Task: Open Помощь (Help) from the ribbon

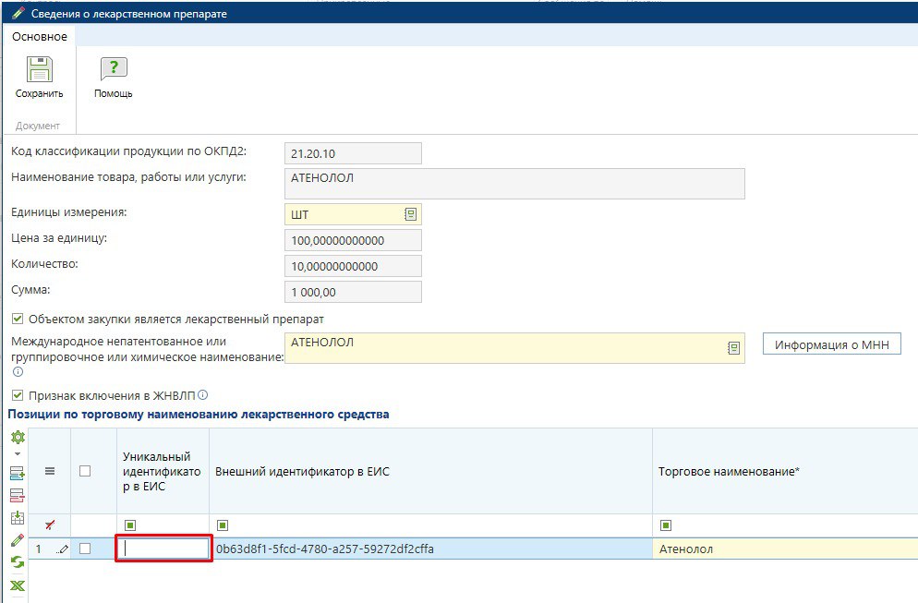Action: 113,70
